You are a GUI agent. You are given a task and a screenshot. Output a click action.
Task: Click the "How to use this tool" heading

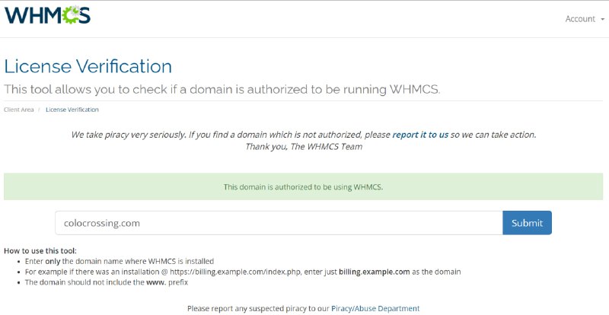coord(40,250)
